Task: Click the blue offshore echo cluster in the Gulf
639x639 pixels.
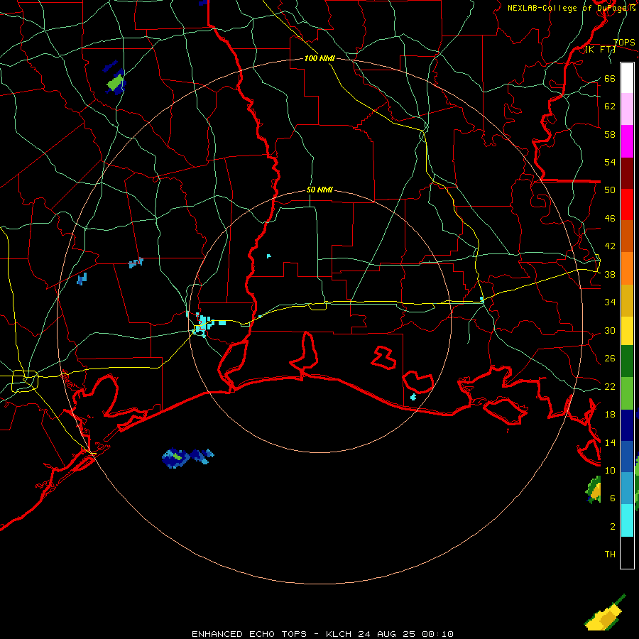Action: point(188,457)
